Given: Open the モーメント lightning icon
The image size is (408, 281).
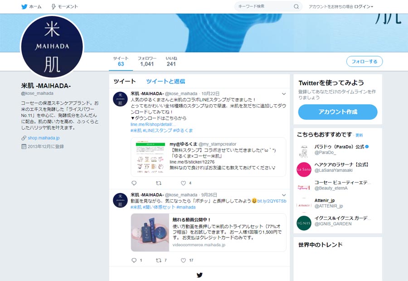Looking at the screenshot, I should coord(53,6).
